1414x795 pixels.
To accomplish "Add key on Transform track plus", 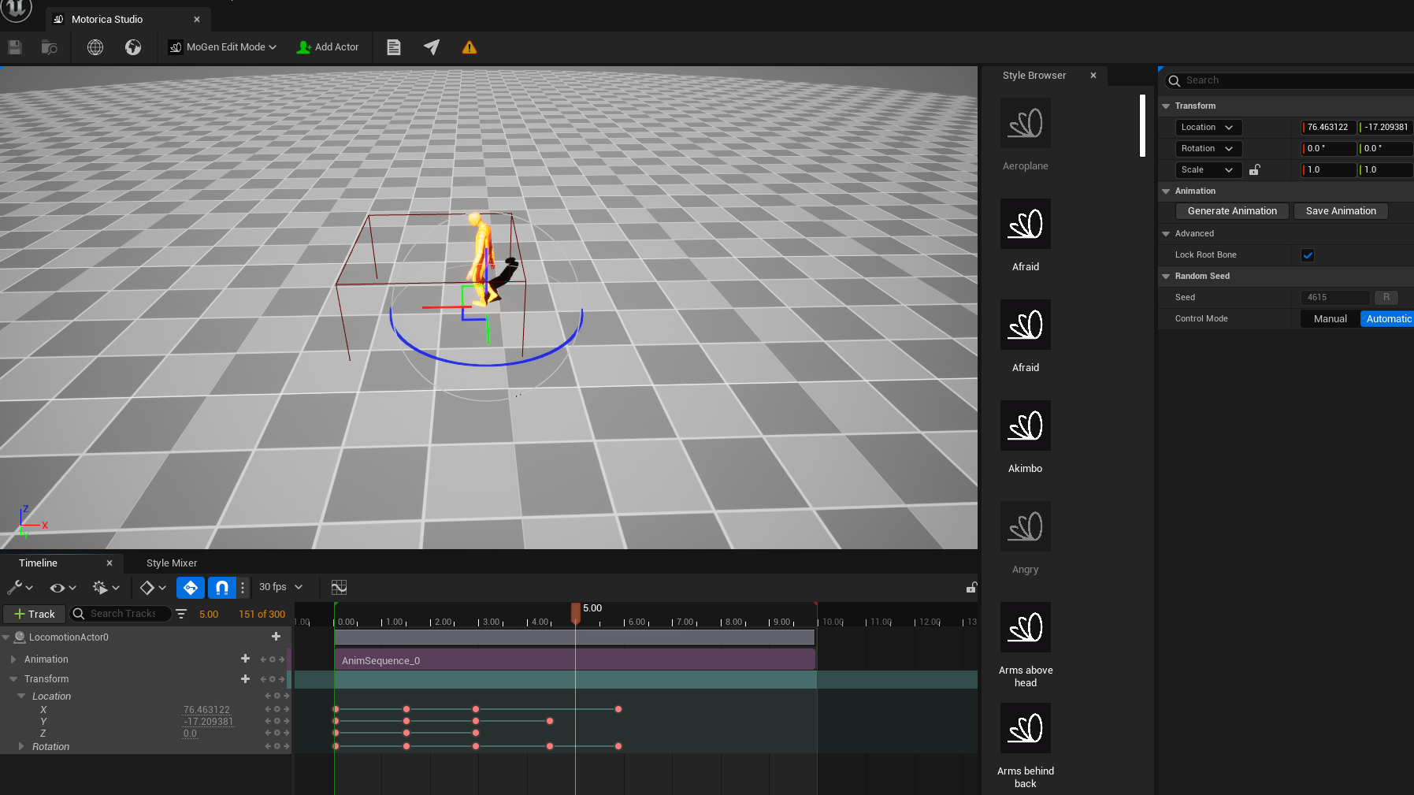I will pos(245,678).
